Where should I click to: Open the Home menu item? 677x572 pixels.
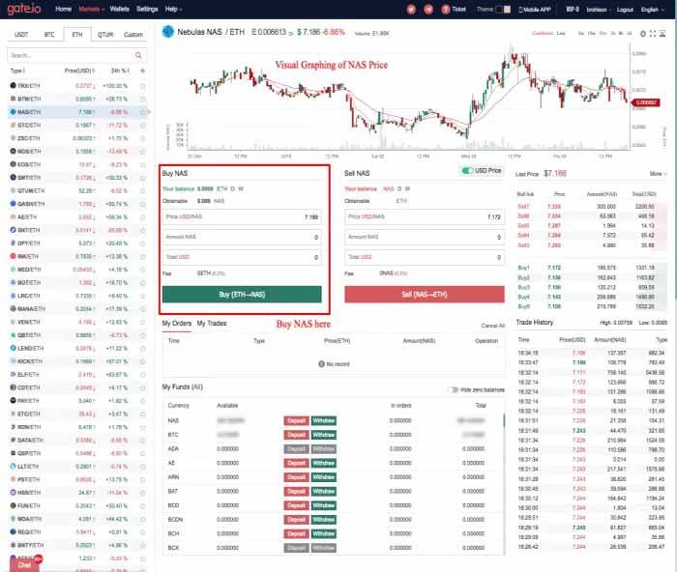point(64,9)
